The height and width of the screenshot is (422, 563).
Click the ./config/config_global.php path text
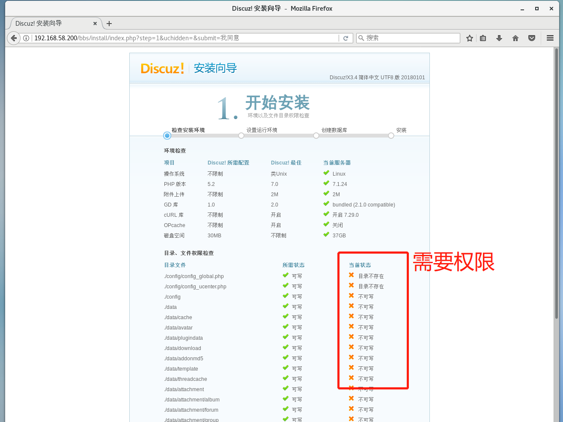194,276
